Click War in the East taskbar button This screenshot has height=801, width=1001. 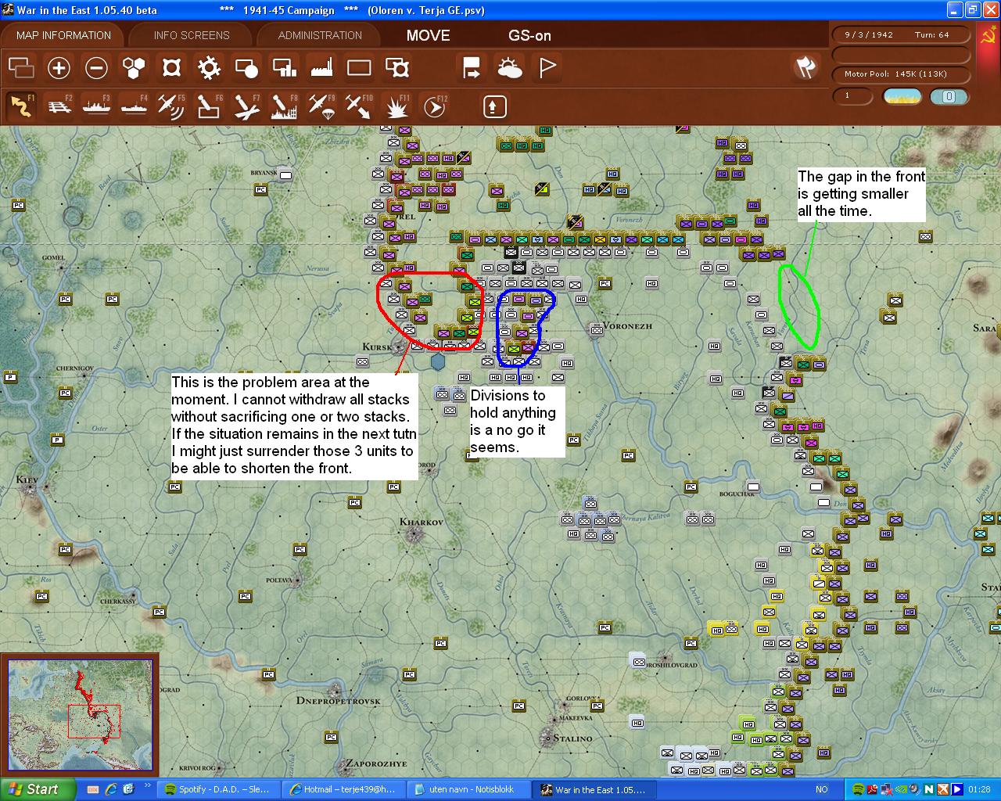[593, 789]
